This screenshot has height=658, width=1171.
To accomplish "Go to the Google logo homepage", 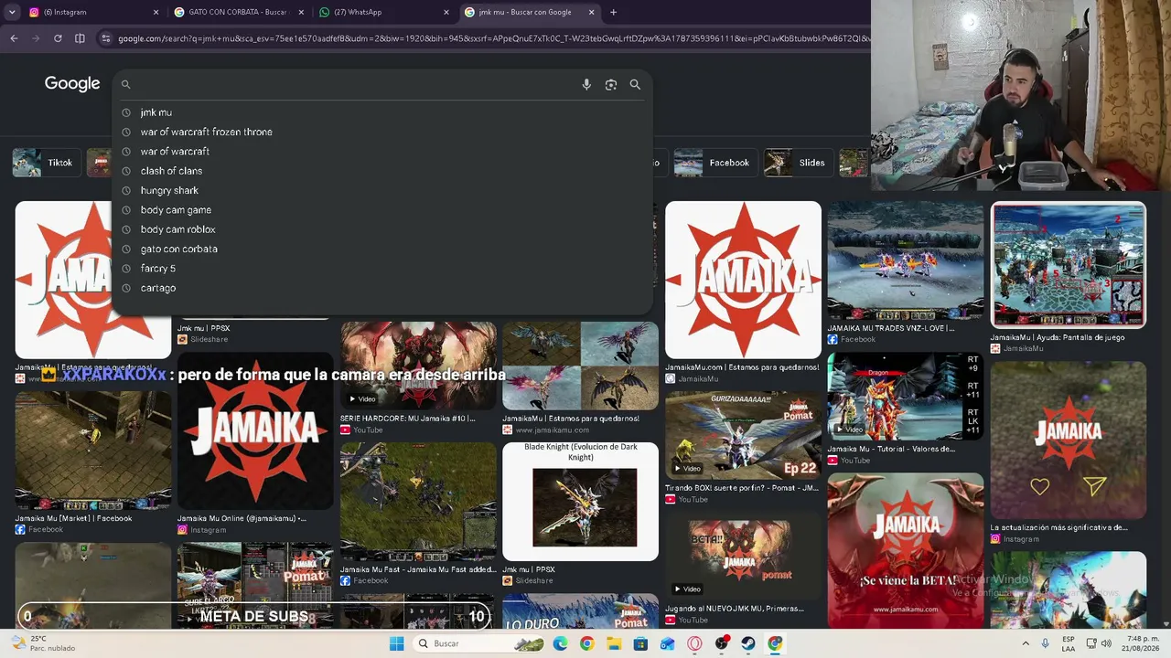I will pos(72,84).
